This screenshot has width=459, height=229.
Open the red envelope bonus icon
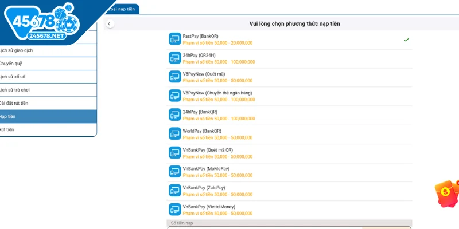(x=447, y=194)
